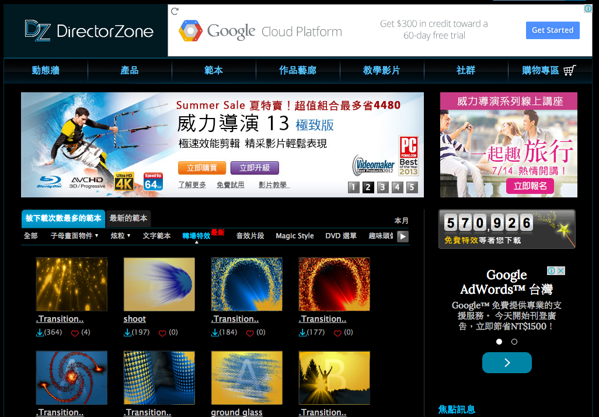599x417 pixels.
Task: Open the 產品 menu
Action: (130, 70)
